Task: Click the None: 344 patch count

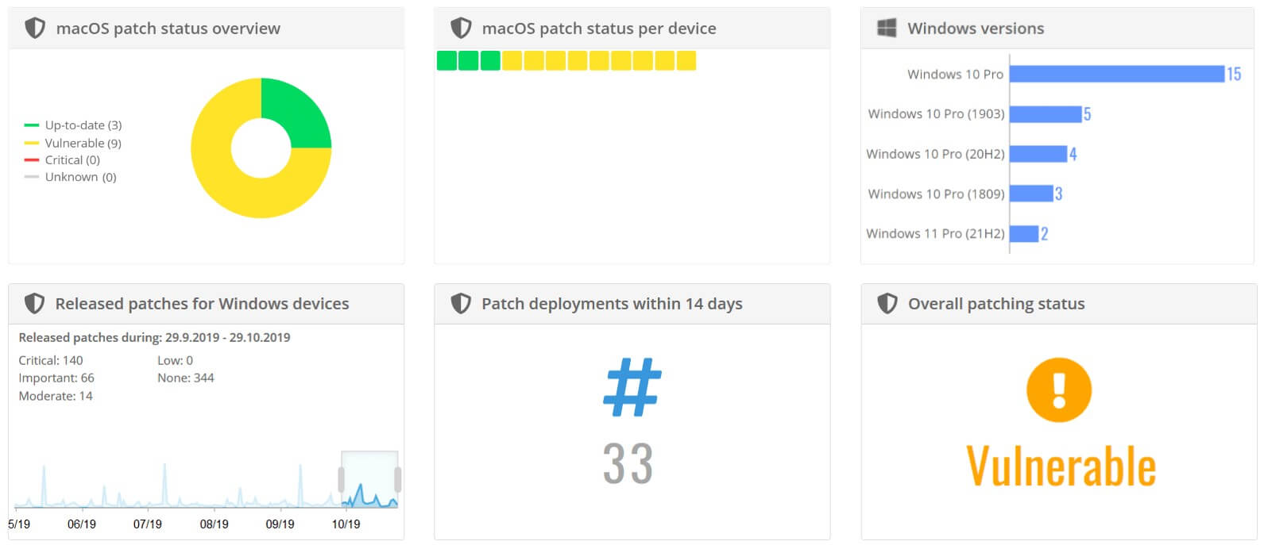Action: pyautogui.click(x=186, y=378)
